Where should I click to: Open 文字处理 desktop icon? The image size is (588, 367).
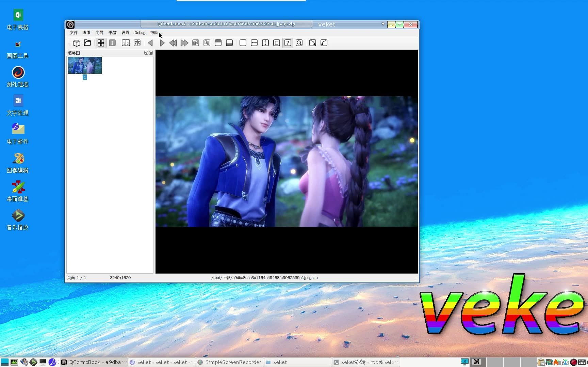pos(18,106)
